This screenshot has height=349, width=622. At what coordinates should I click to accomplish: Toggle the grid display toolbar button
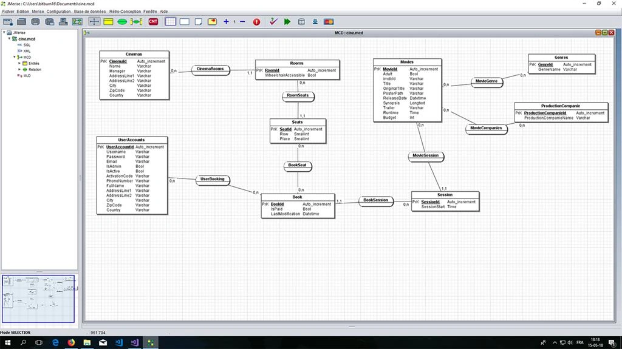(x=170, y=22)
